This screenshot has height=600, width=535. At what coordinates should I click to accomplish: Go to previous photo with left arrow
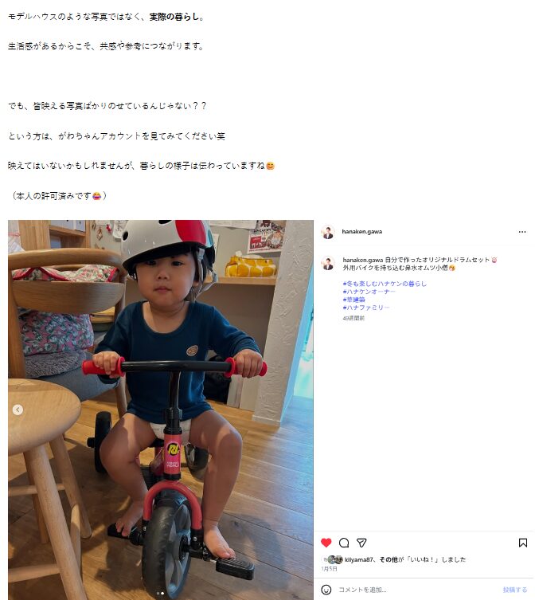point(18,410)
